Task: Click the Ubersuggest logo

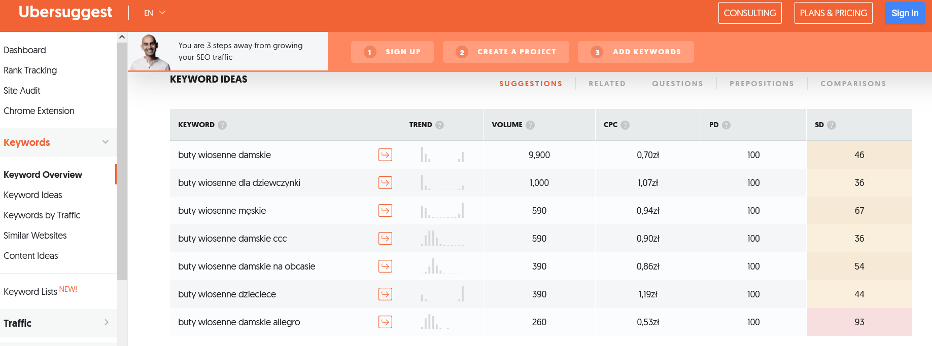Action: (65, 12)
